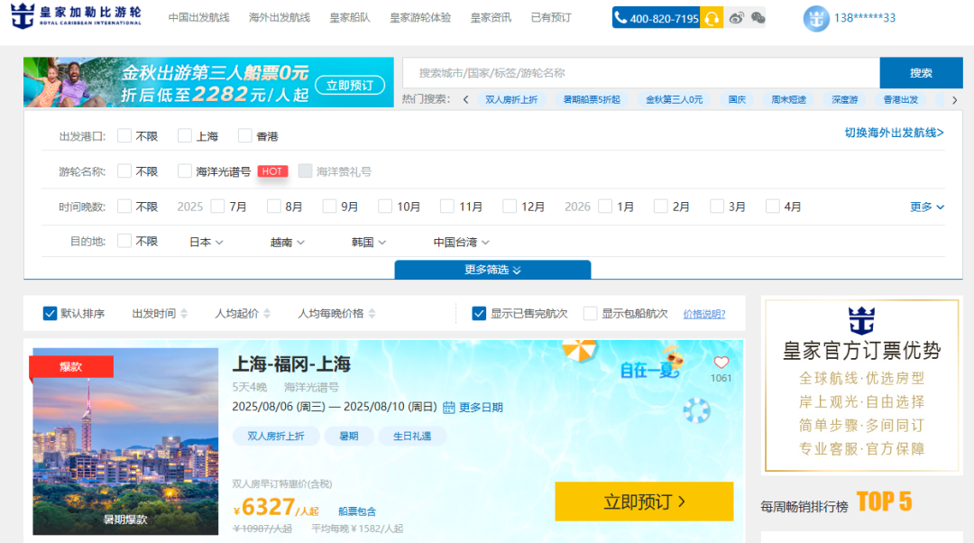Check the 8月 month box
The width and height of the screenshot is (974, 543).
(x=273, y=207)
